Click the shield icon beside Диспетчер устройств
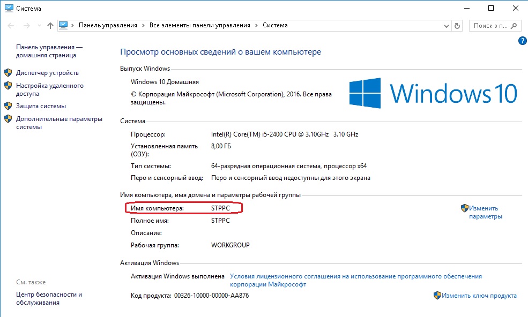This screenshot has height=317, width=528. (x=8, y=72)
